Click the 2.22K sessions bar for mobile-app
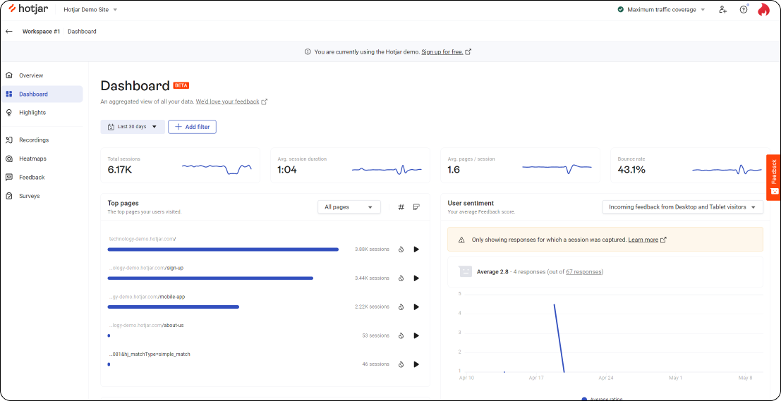The width and height of the screenshot is (781, 401). [174, 307]
